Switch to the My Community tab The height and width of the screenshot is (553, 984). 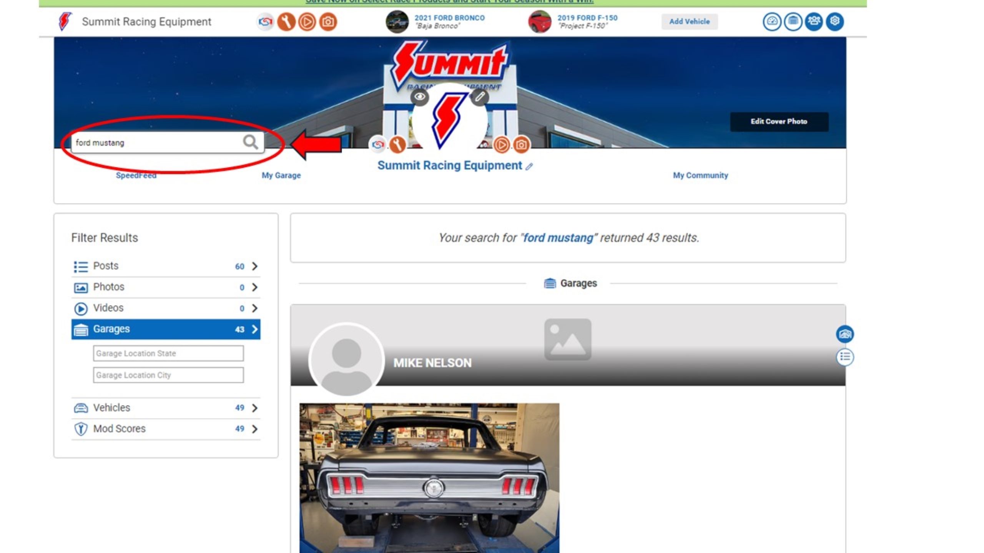[x=700, y=176]
